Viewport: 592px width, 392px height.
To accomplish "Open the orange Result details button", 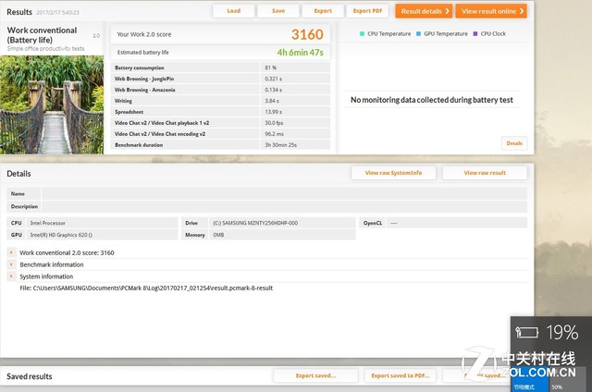I will coord(424,11).
